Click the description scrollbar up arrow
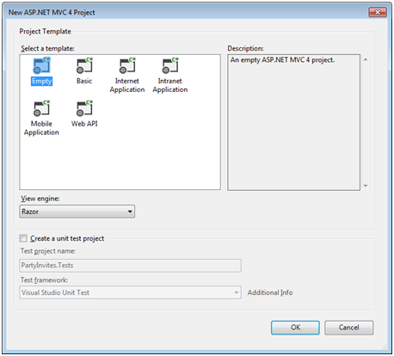This screenshot has width=394, height=356. (x=366, y=59)
